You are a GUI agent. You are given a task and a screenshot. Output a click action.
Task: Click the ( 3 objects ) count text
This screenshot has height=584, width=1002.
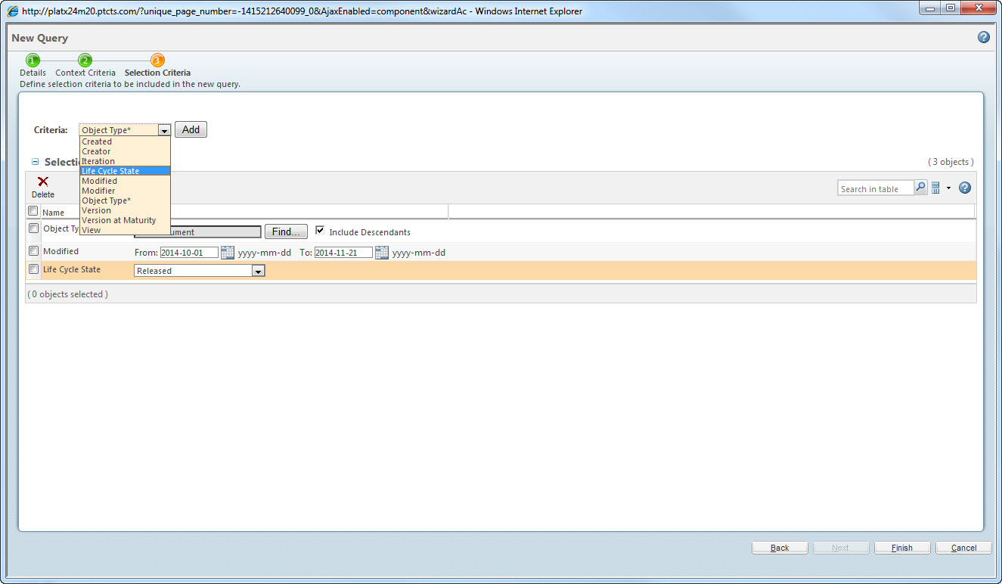(951, 162)
